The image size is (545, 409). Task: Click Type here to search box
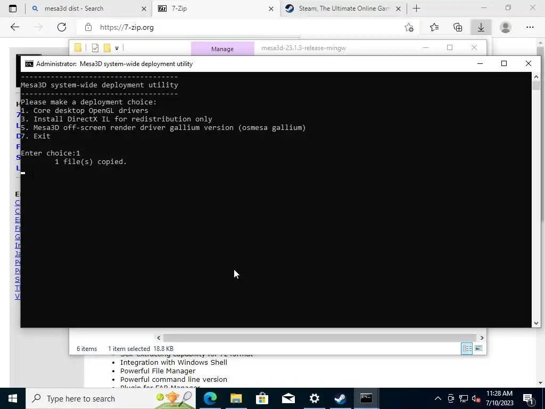(x=111, y=398)
